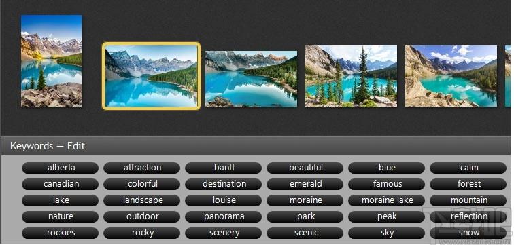Pick the 'rockies' keyword tag
Image resolution: width=514 pixels, height=245 pixels.
click(x=60, y=233)
